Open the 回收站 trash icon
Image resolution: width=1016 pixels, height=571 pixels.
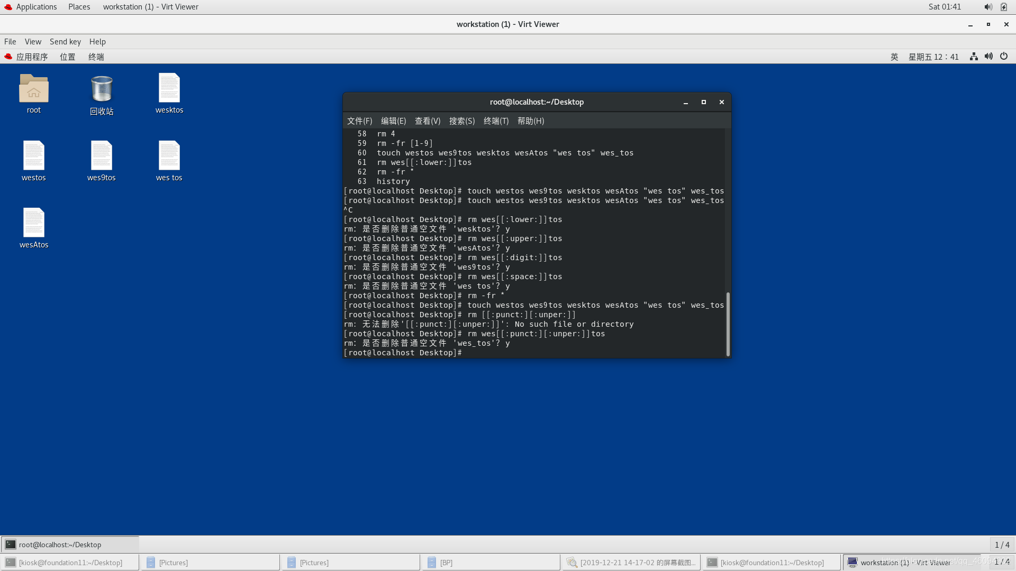[x=102, y=89]
